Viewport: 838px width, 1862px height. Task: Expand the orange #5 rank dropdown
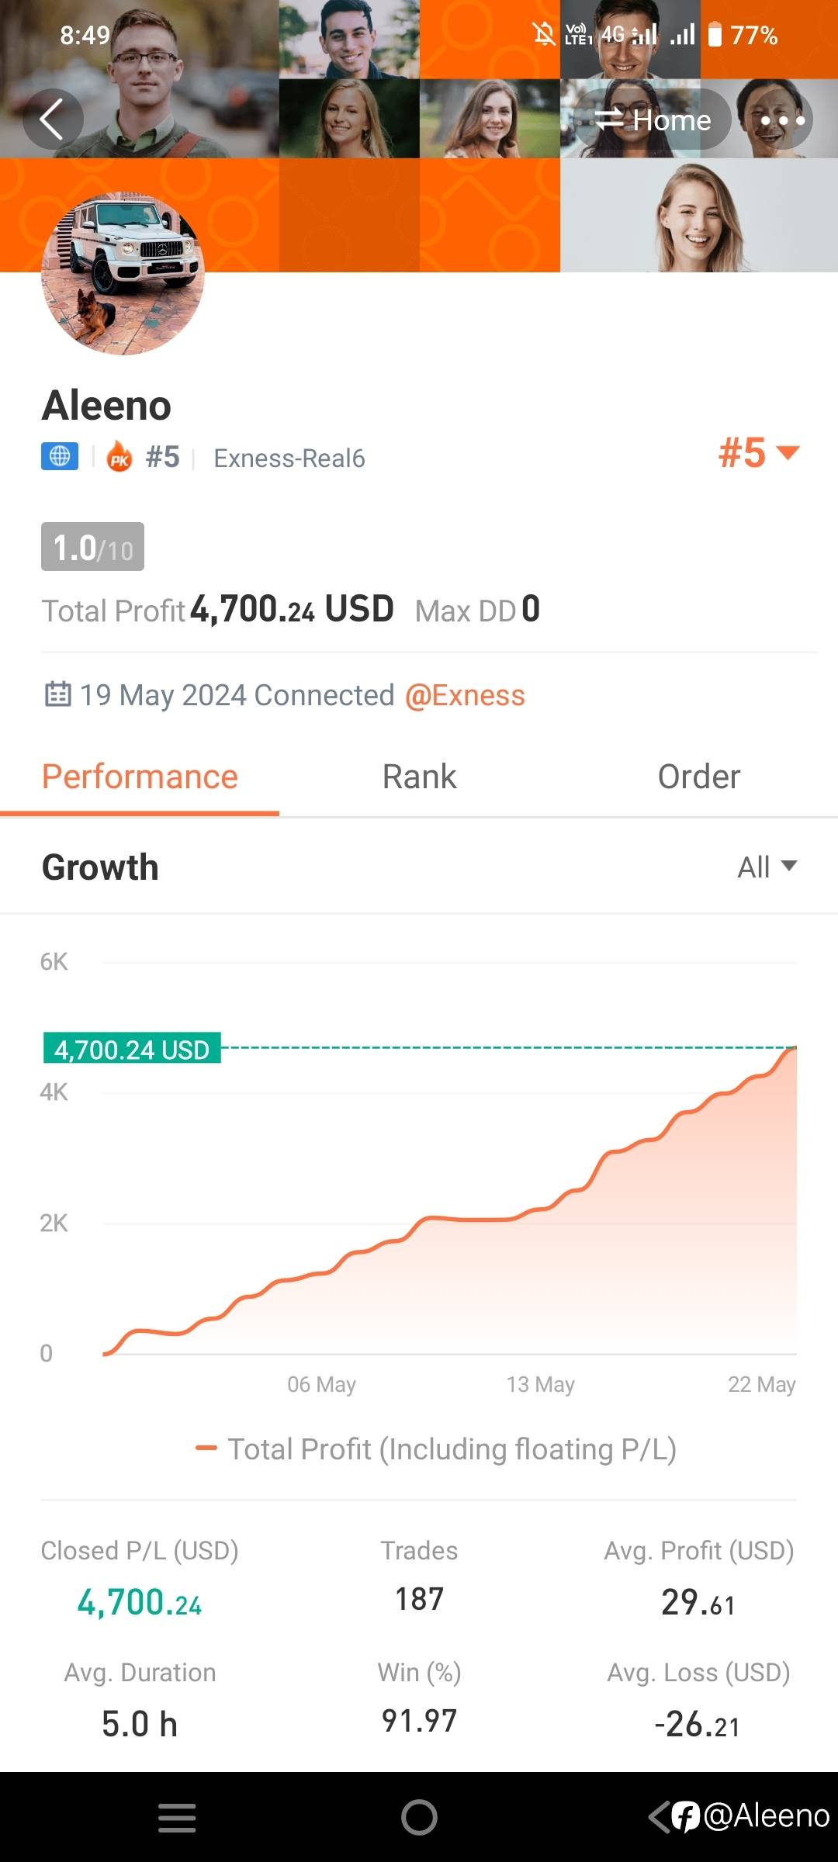click(758, 453)
